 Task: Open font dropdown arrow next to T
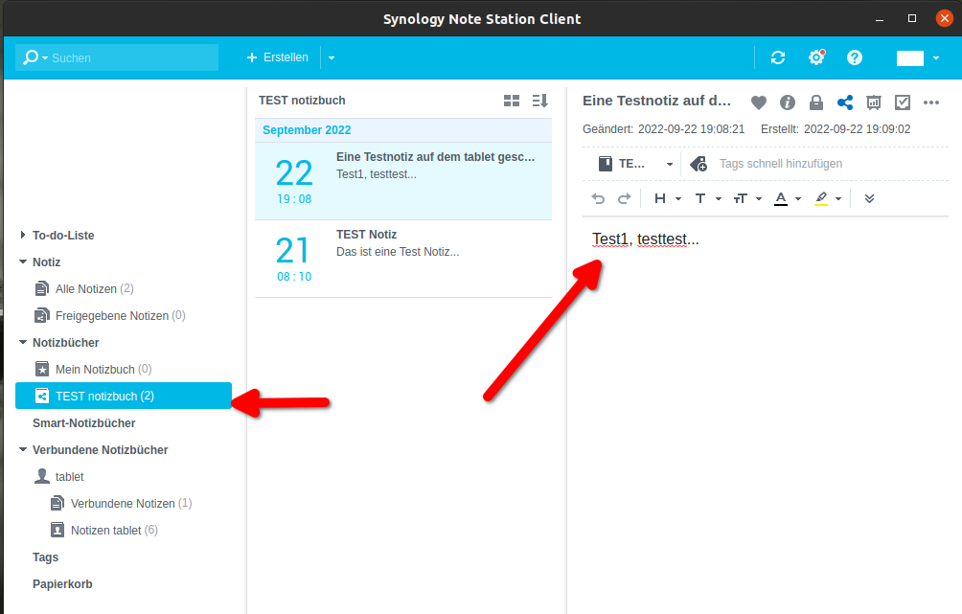(719, 198)
